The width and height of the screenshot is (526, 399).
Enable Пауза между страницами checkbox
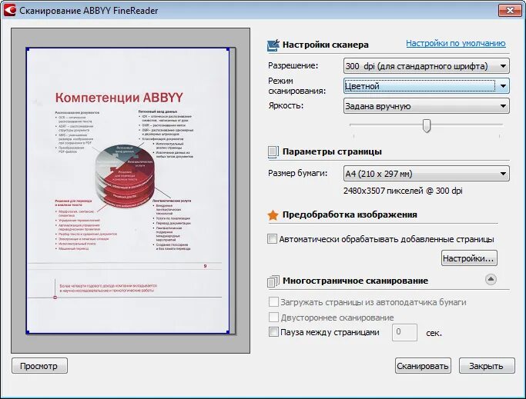273,332
